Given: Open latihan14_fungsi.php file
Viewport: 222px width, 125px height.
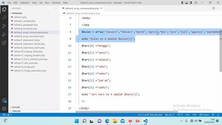Looking at the screenshot, I should [24, 67].
